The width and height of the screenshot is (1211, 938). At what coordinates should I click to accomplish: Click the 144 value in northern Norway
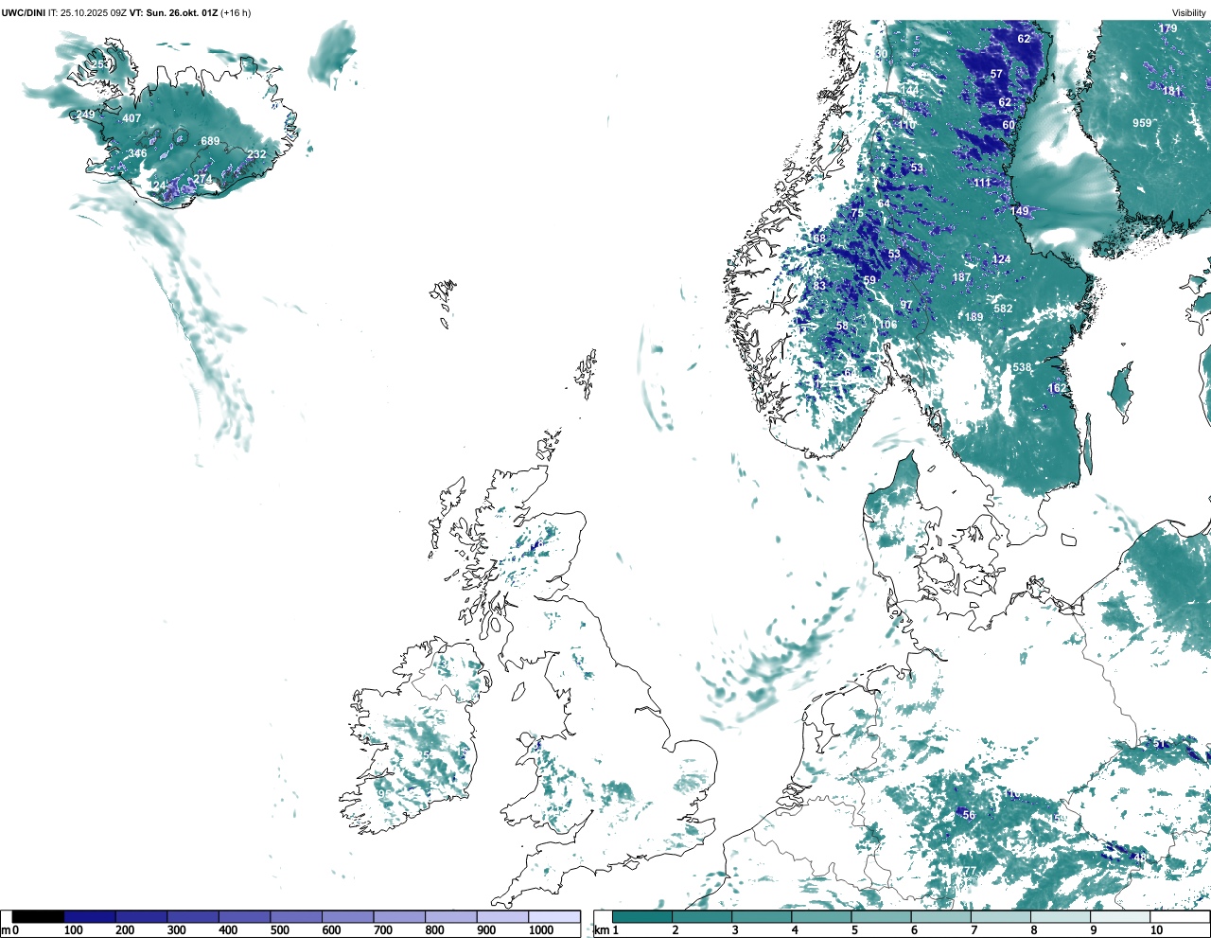pyautogui.click(x=909, y=90)
